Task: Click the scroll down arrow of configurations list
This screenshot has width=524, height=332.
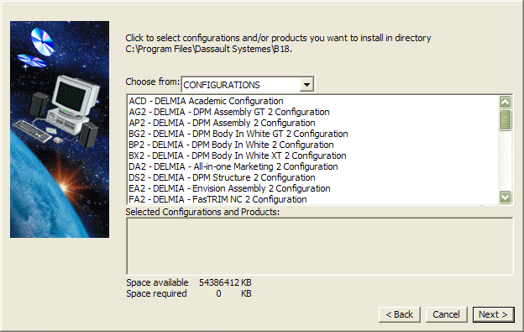Action: pyautogui.click(x=505, y=197)
